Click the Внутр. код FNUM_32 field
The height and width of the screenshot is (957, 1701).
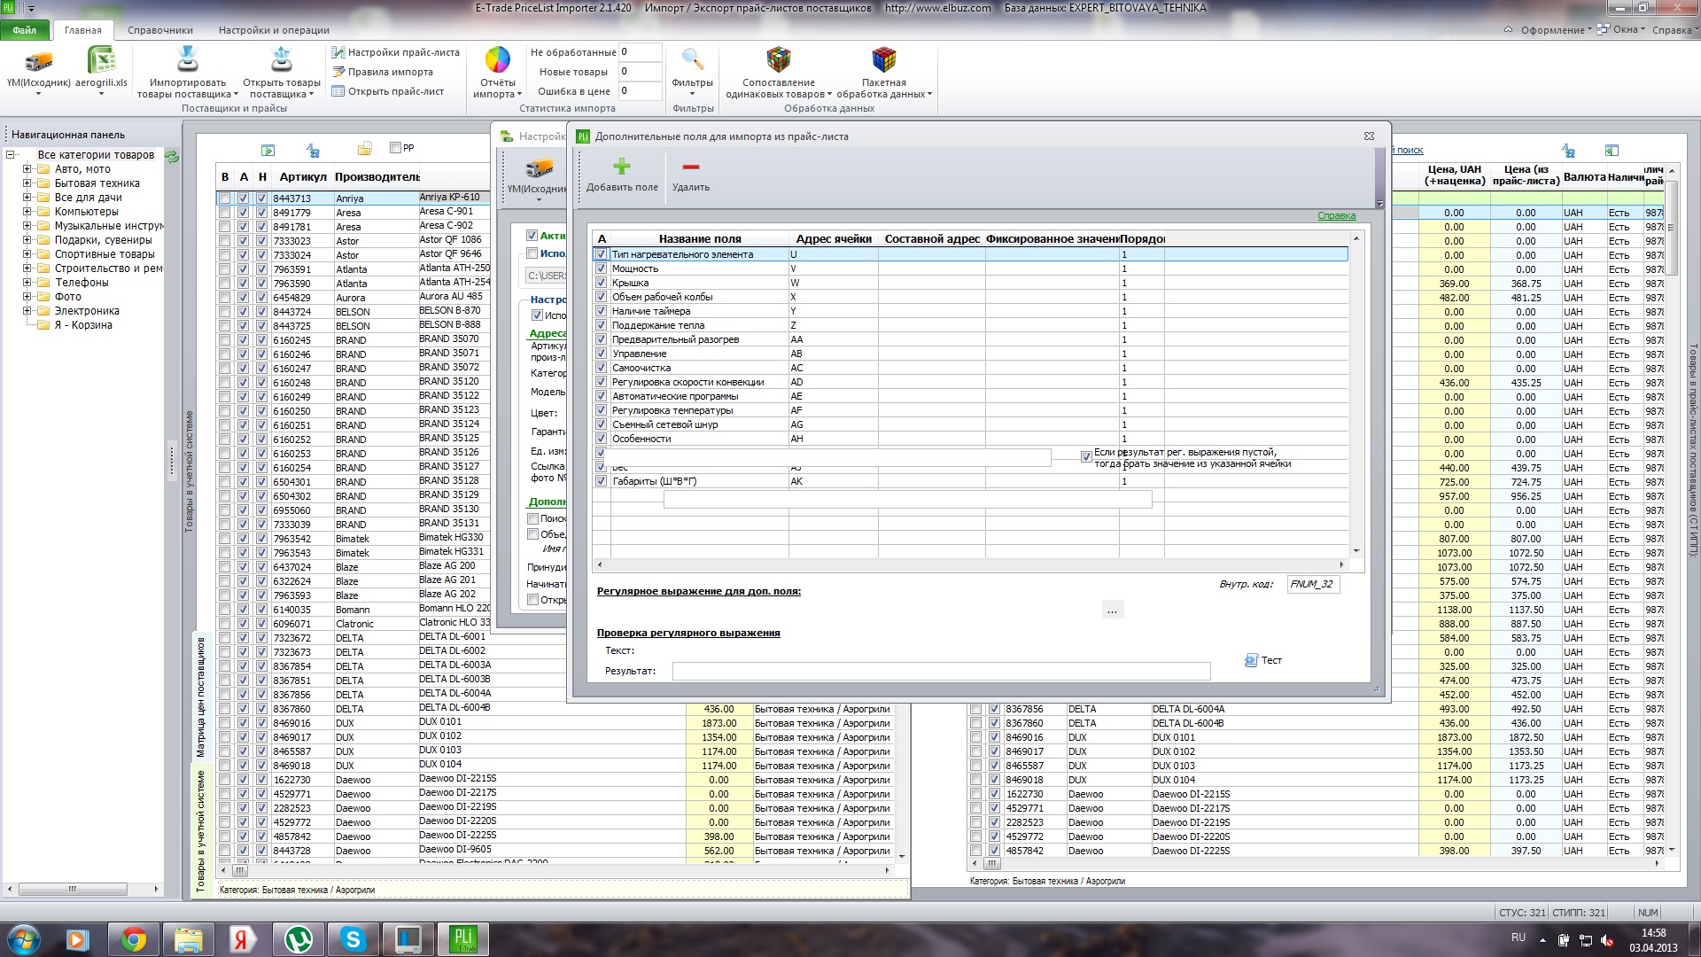tap(1312, 584)
